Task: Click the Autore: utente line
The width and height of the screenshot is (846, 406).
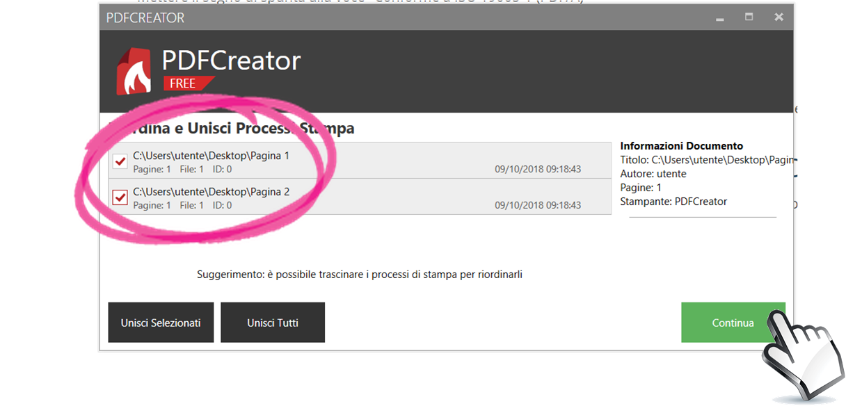Action: (653, 174)
